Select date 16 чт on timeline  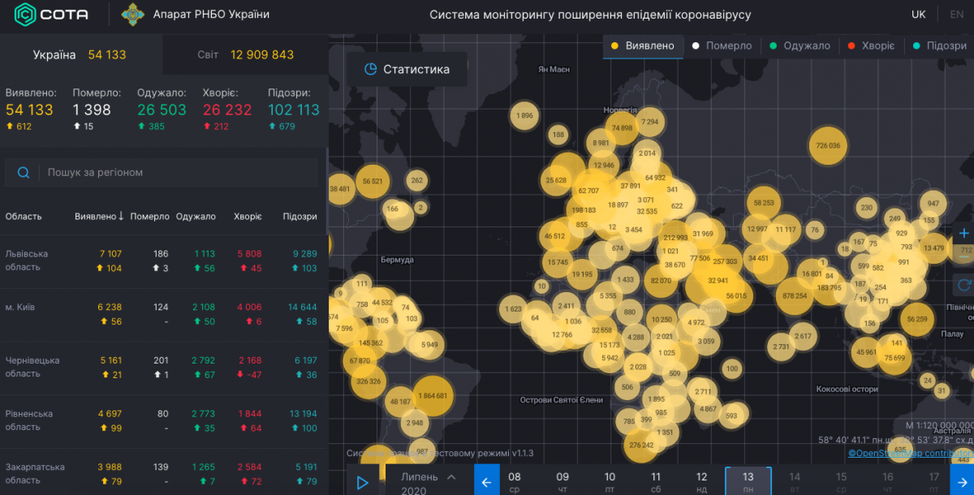[888, 482]
